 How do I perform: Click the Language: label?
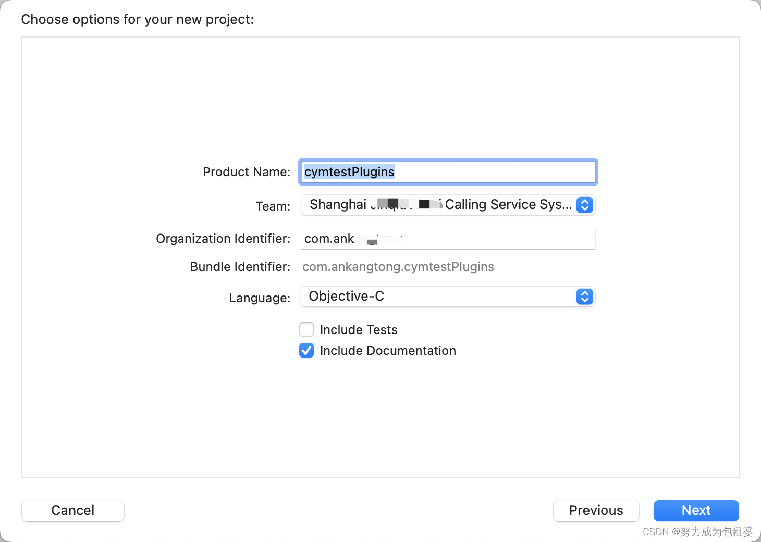pyautogui.click(x=260, y=298)
